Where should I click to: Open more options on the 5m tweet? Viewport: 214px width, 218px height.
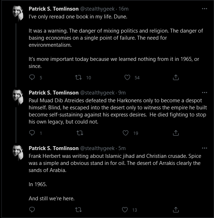(x=204, y=148)
